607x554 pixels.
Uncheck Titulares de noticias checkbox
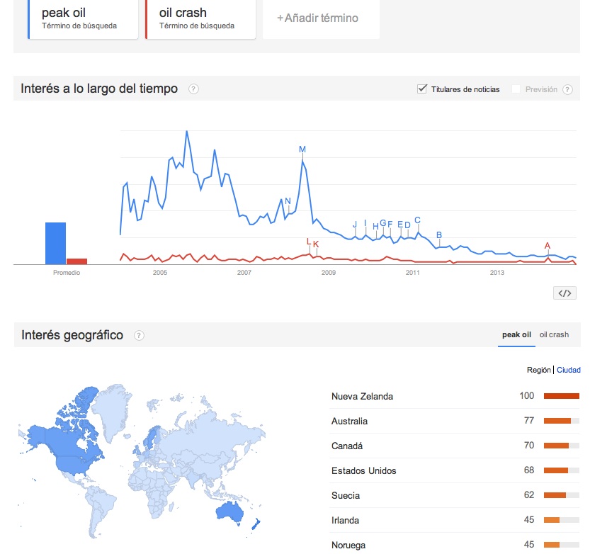[423, 89]
